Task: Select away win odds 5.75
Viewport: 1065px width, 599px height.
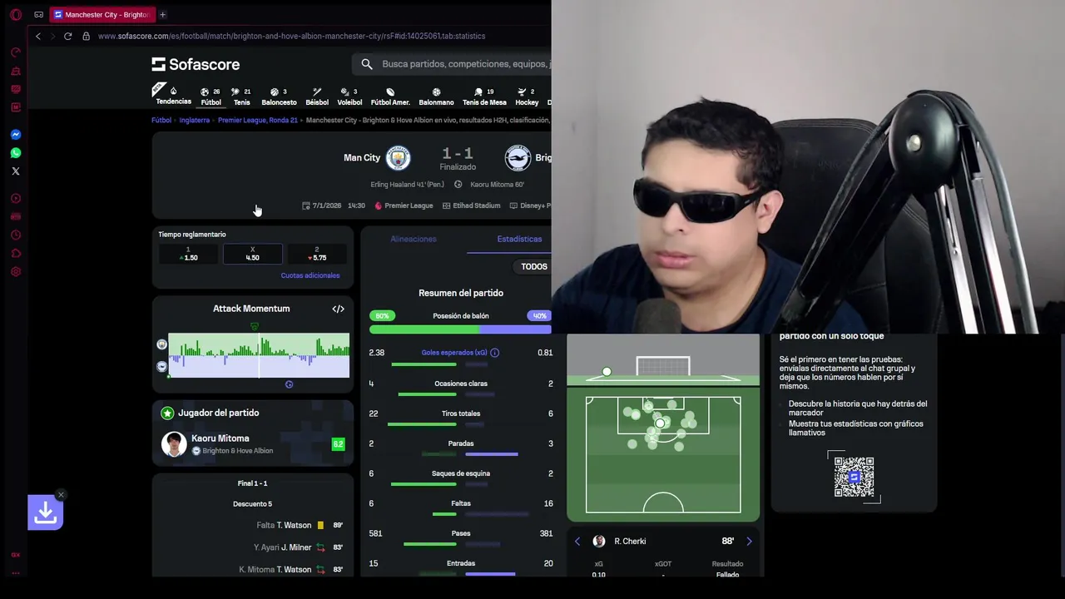Action: coord(317,254)
